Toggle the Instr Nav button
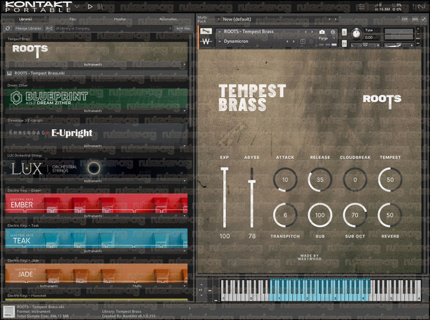430x320 pixels. click(183, 28)
